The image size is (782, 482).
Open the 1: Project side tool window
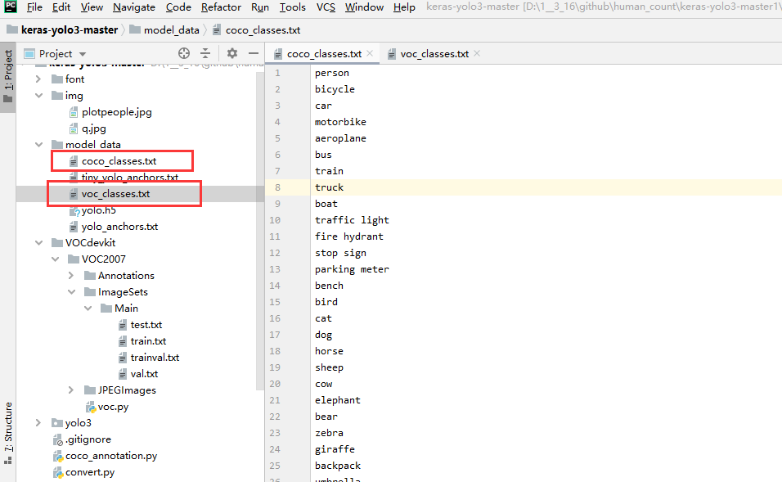[x=8, y=76]
